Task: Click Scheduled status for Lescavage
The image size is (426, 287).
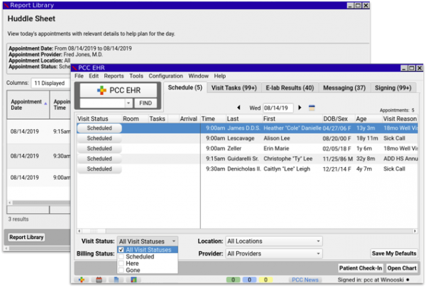Action: (x=99, y=138)
